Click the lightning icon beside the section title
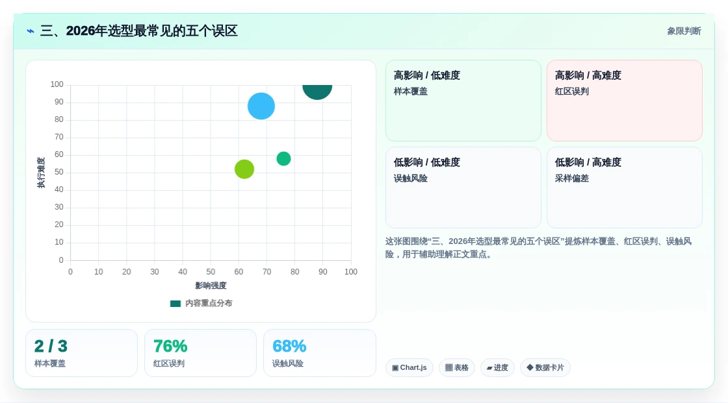 31,31
